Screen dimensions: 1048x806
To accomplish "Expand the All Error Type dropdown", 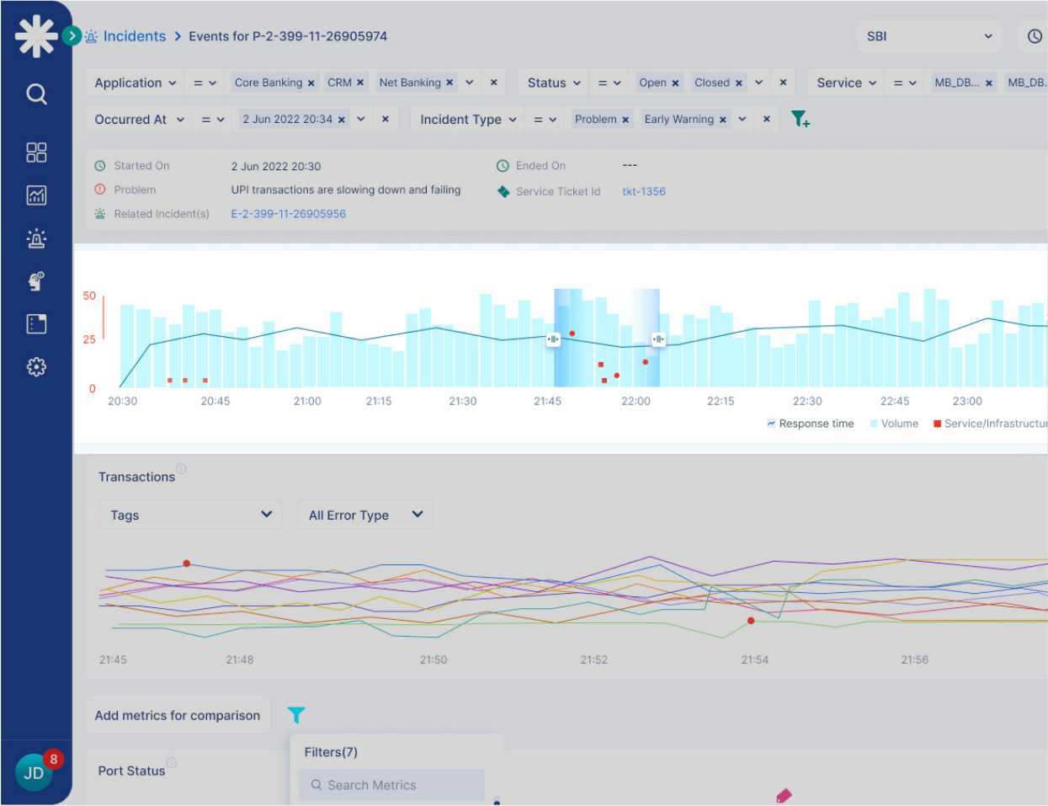I will pyautogui.click(x=365, y=515).
